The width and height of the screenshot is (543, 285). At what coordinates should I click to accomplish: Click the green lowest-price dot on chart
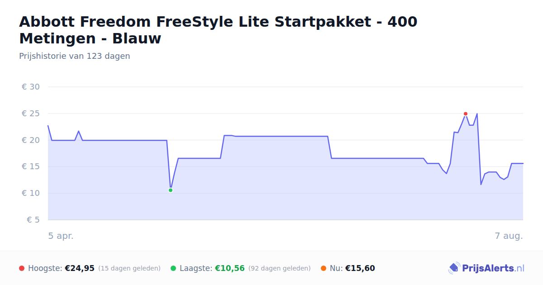click(171, 190)
